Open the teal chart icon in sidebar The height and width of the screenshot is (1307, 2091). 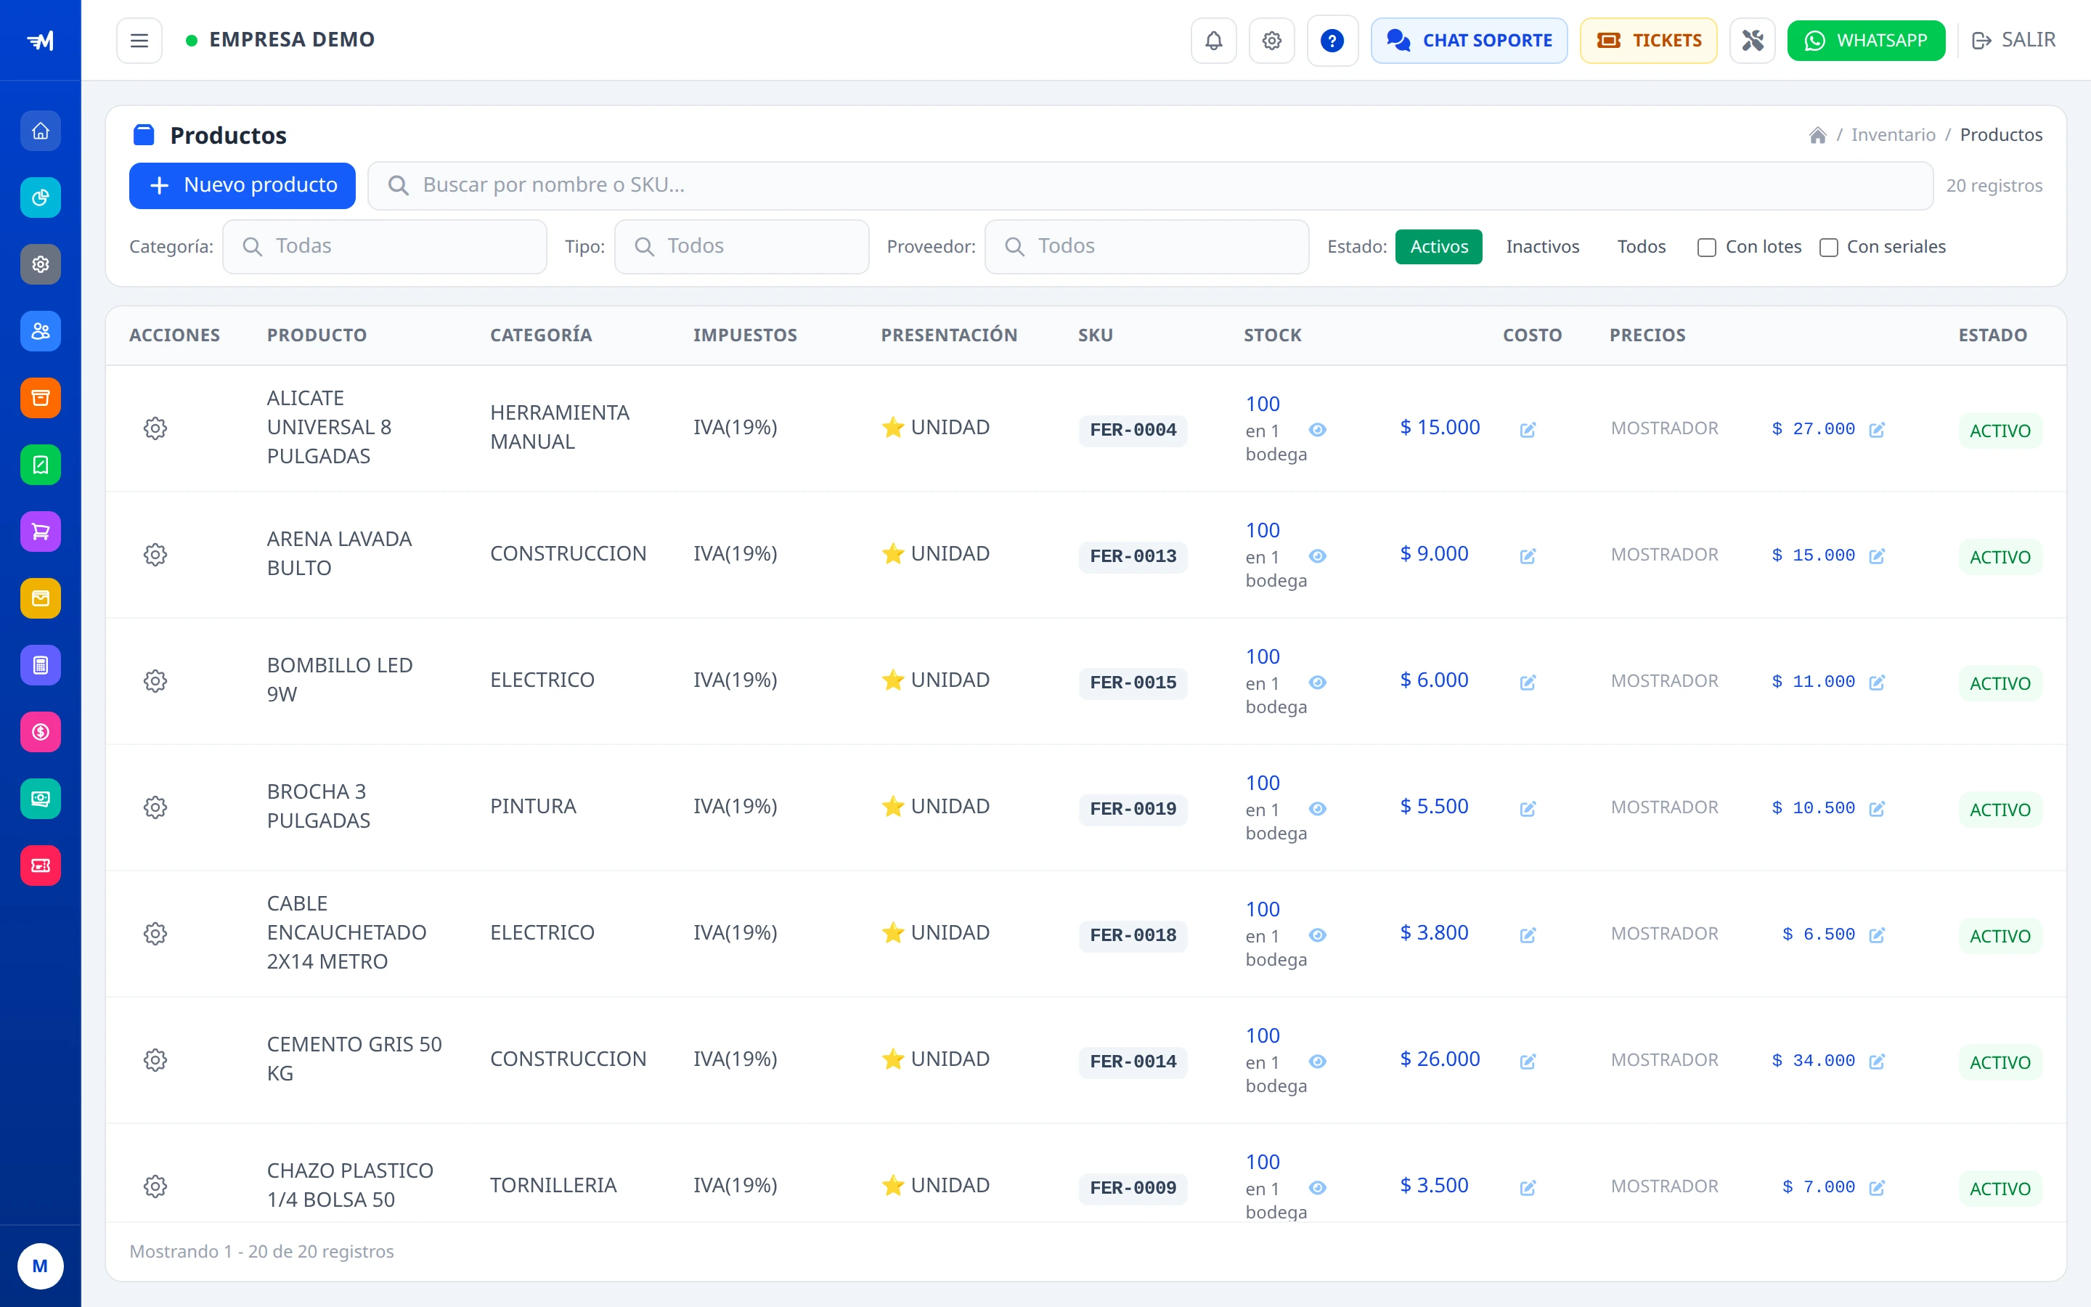pos(41,198)
